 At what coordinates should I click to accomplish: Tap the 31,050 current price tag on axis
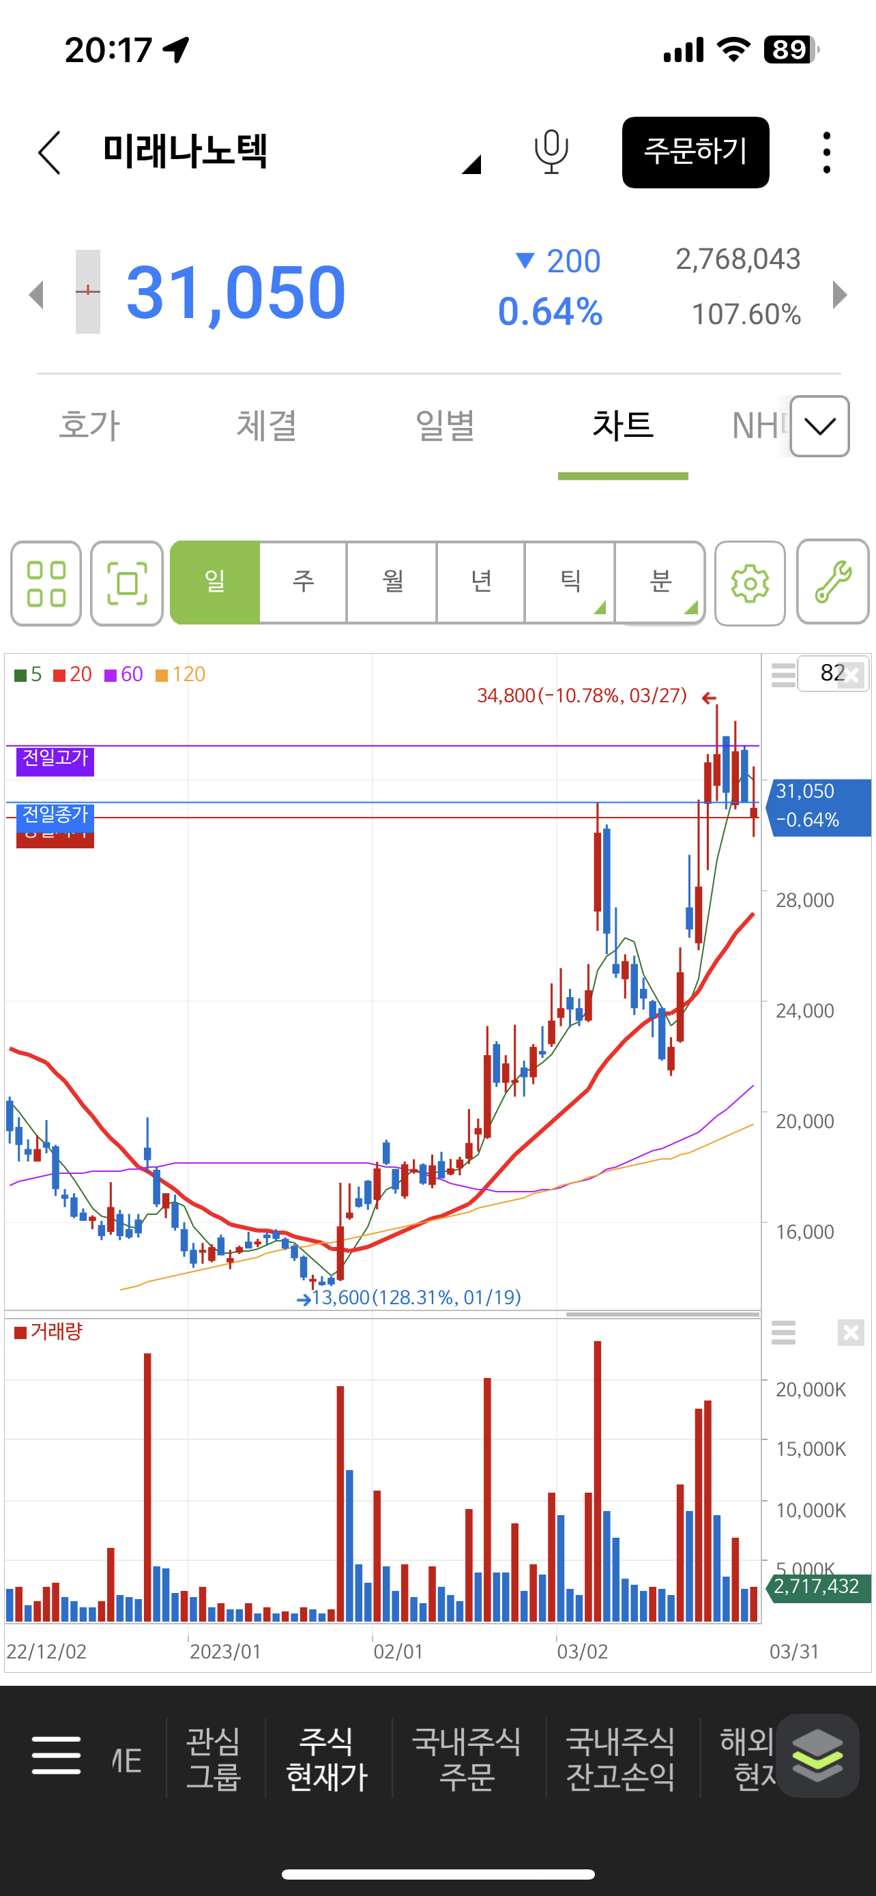819,807
